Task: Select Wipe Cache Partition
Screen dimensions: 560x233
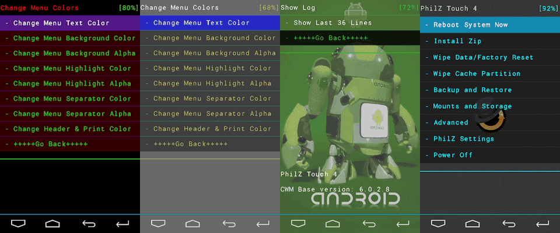Action: click(490, 73)
